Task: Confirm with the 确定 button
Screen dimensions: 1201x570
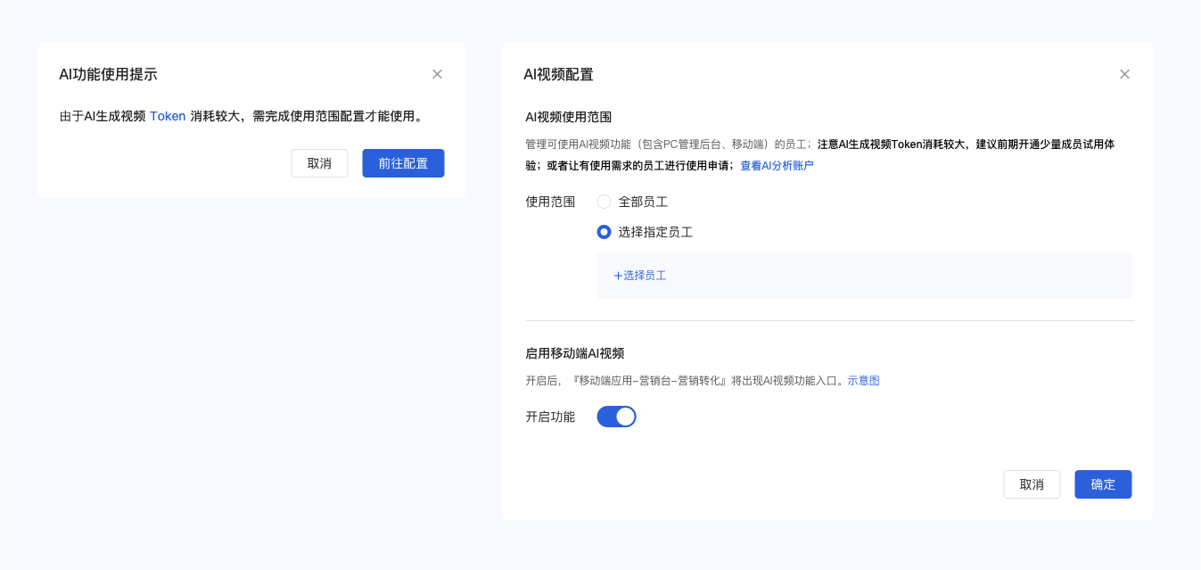Action: click(1103, 484)
